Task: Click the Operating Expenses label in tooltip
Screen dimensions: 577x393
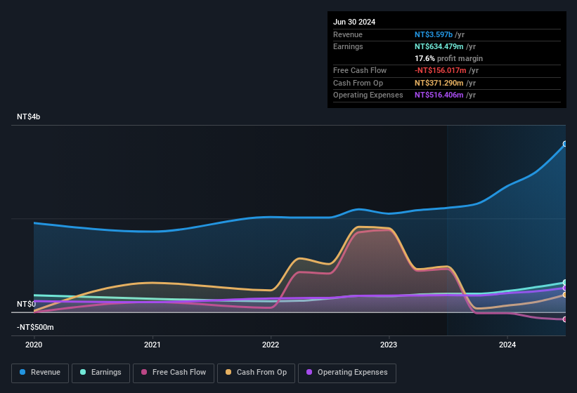Action: (368, 95)
